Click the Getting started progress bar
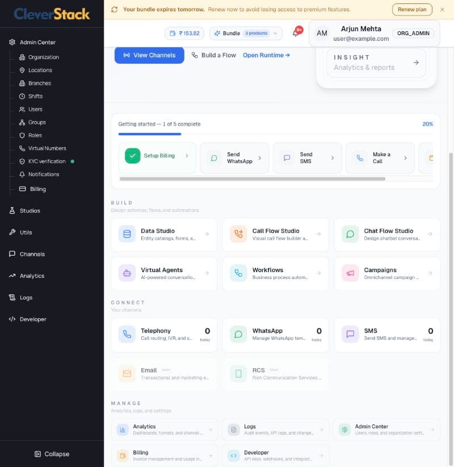Image resolution: width=454 pixels, height=467 pixels. tap(275, 134)
